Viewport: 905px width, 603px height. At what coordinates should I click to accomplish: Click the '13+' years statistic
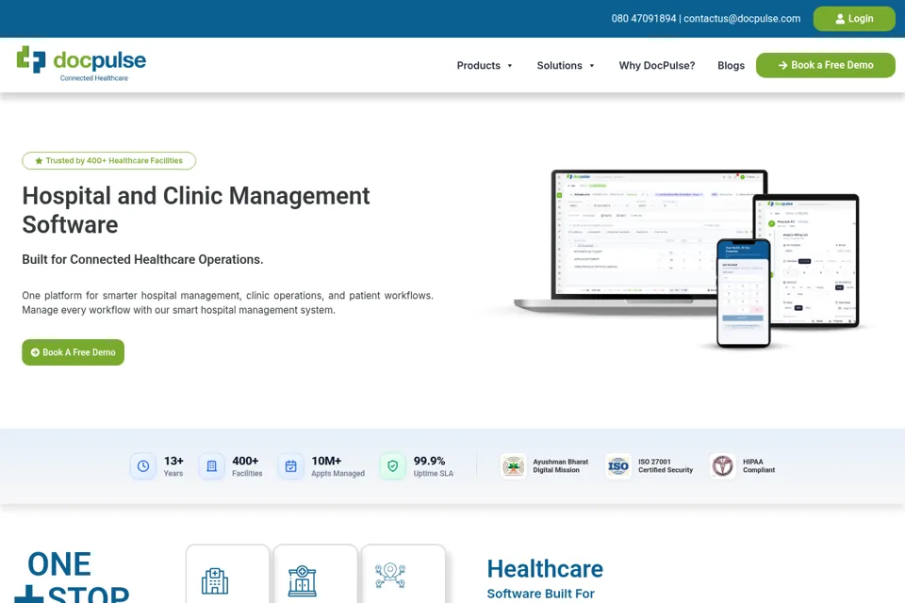(173, 461)
